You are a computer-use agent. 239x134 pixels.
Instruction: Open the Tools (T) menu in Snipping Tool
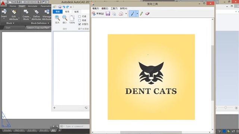[114, 9]
